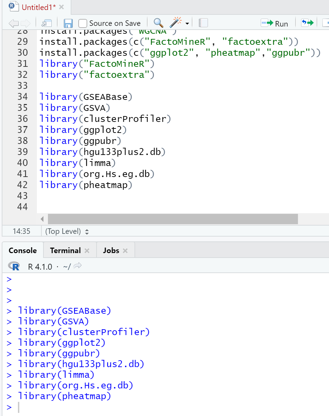Click the R 4.1.0 version label

point(40,267)
